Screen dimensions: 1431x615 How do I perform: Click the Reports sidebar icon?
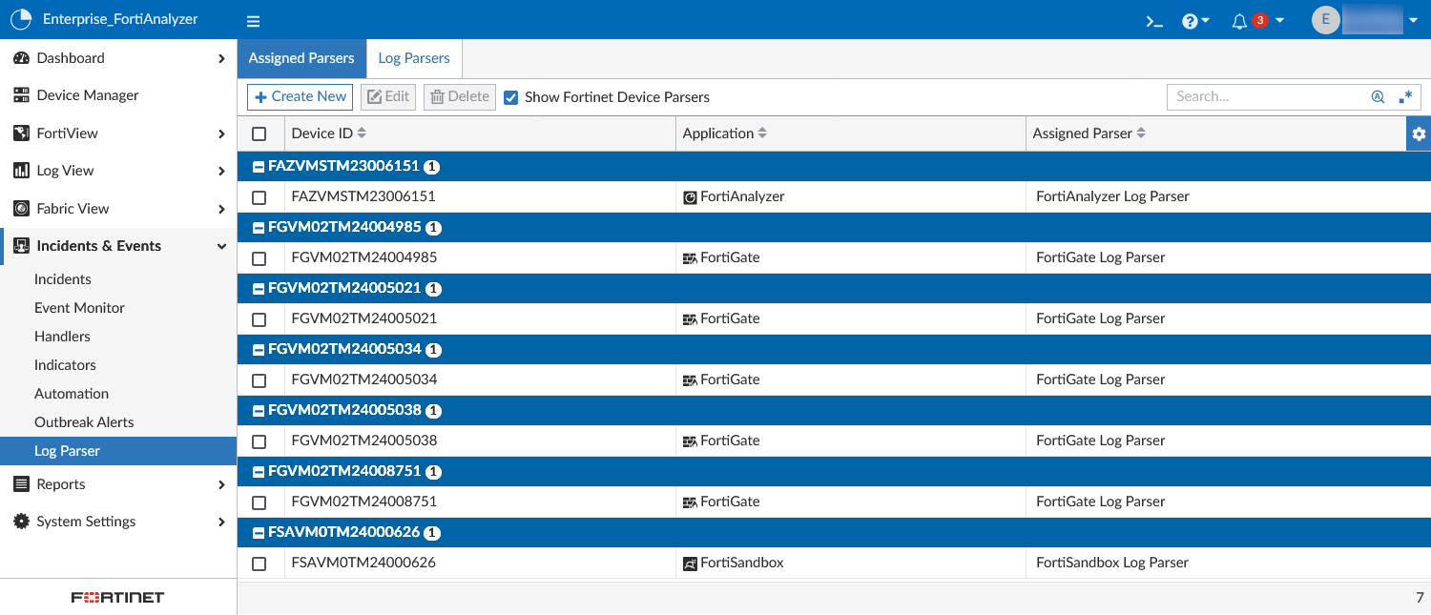click(x=21, y=484)
